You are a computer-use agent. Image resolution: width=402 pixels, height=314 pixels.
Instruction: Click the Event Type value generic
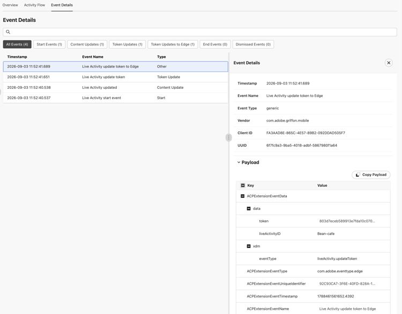coord(272,108)
